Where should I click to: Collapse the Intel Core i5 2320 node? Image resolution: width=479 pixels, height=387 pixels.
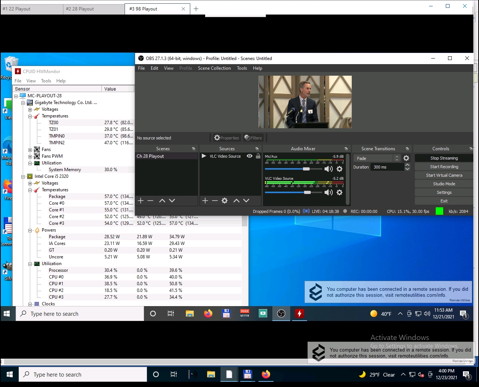23,177
